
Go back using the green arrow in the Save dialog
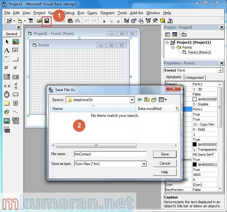point(140,100)
